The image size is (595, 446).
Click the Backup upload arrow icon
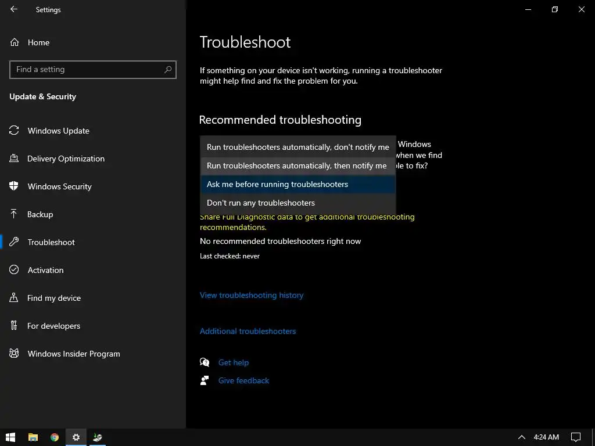pos(14,214)
